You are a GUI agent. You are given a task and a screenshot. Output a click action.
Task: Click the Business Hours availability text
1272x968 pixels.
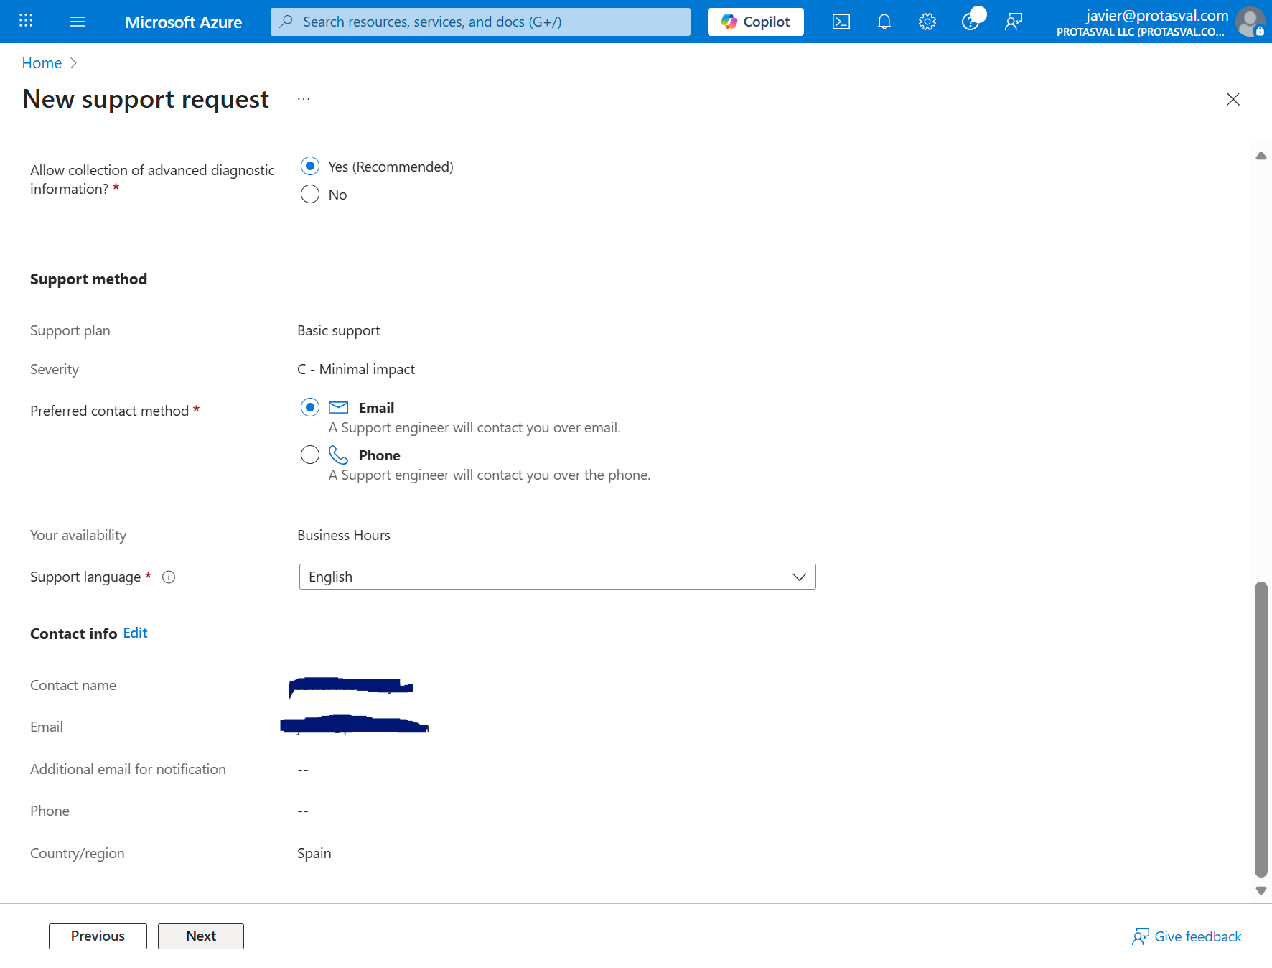coord(344,535)
